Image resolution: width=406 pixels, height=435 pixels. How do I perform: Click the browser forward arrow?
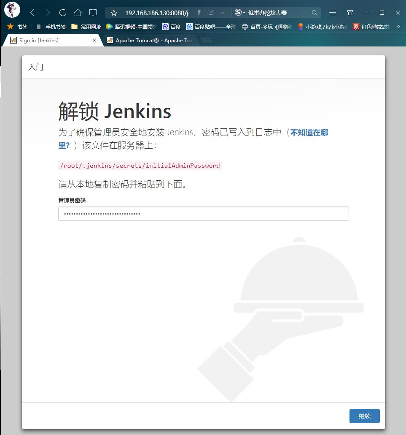pyautogui.click(x=48, y=13)
